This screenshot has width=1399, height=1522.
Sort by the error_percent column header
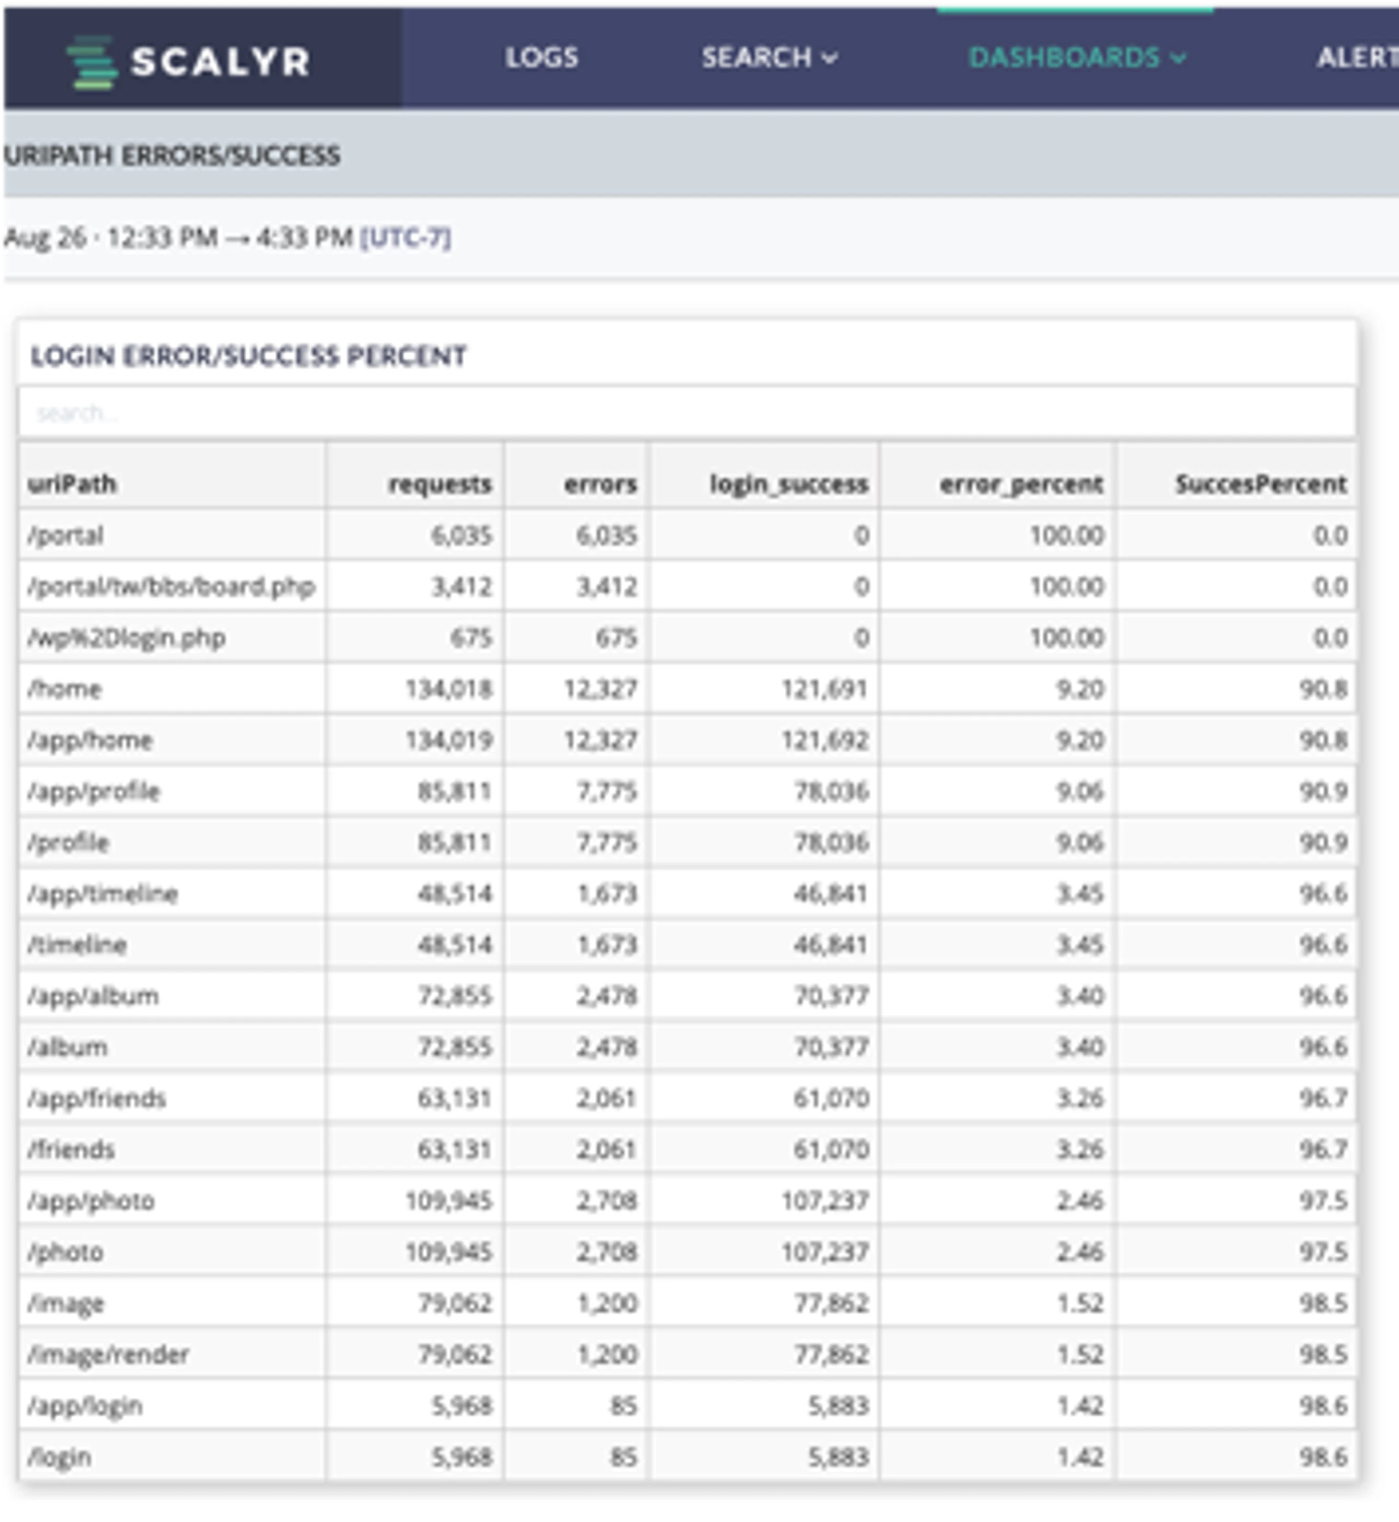point(1021,484)
